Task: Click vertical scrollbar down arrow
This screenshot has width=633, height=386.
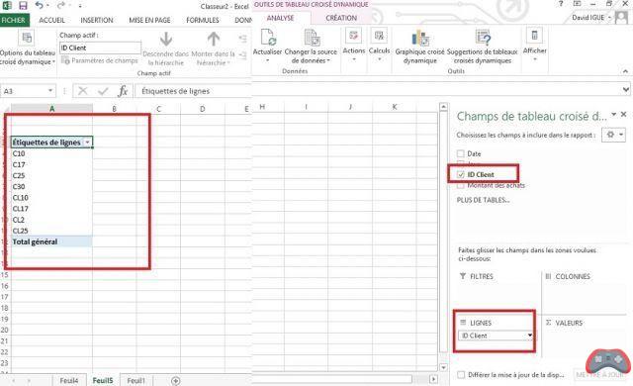Action: 444,367
